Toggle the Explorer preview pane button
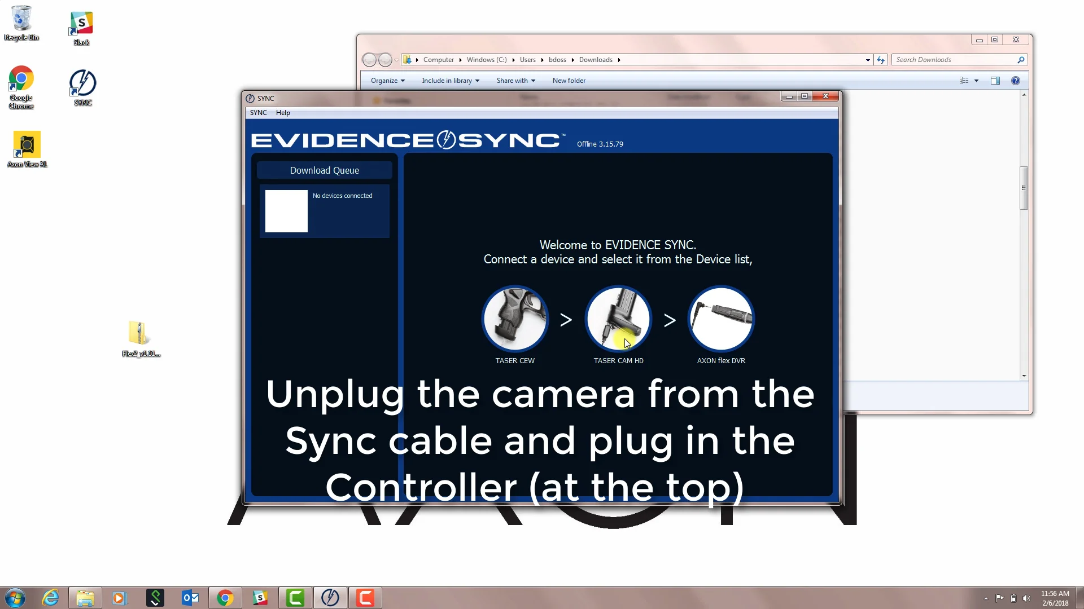This screenshot has width=1084, height=609. [995, 81]
